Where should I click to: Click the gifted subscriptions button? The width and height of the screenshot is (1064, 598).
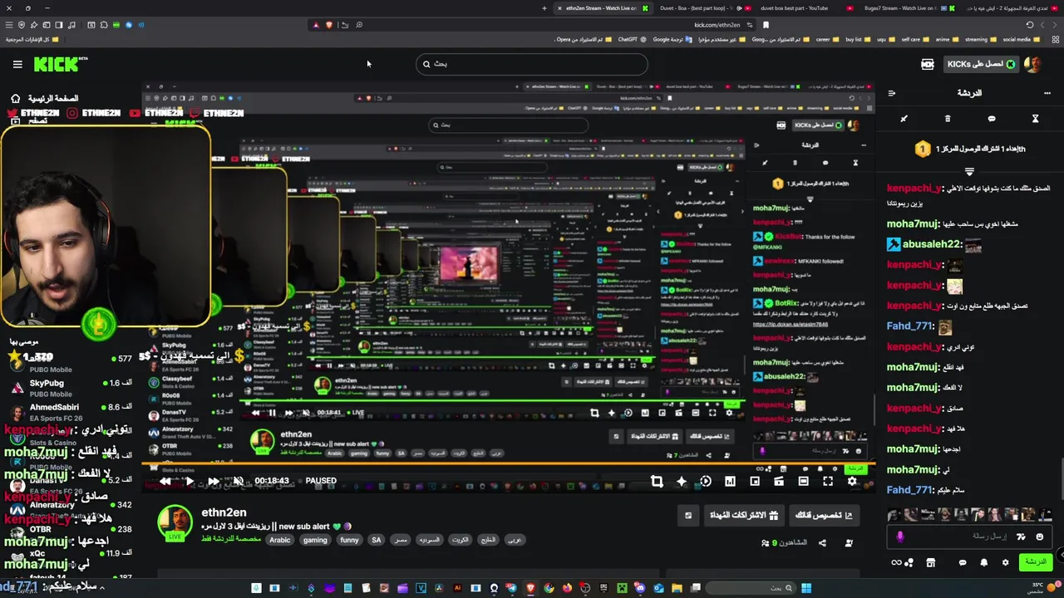(x=742, y=515)
